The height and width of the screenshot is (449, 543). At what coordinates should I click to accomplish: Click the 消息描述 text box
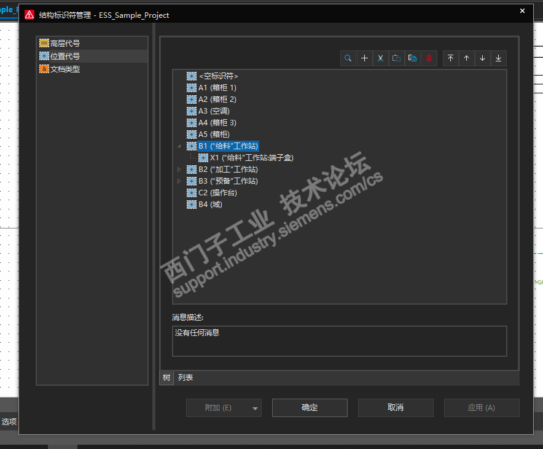pos(339,341)
